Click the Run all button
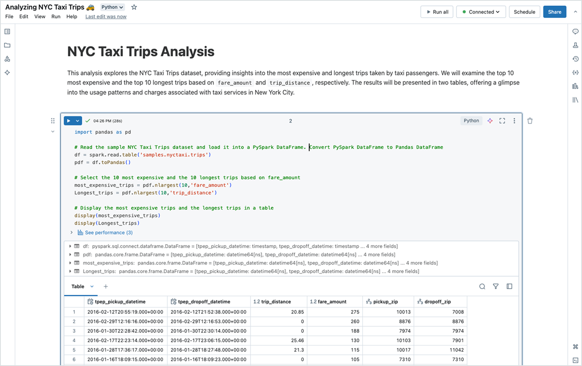Screen dimensions: 582x366 pyautogui.click(x=437, y=12)
